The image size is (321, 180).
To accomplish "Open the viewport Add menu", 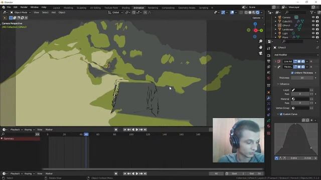I will [x=54, y=12].
